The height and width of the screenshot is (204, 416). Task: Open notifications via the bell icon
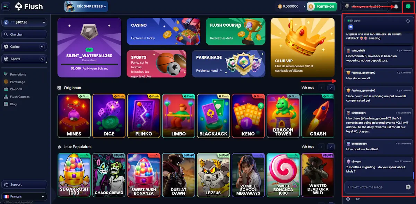click(396, 7)
